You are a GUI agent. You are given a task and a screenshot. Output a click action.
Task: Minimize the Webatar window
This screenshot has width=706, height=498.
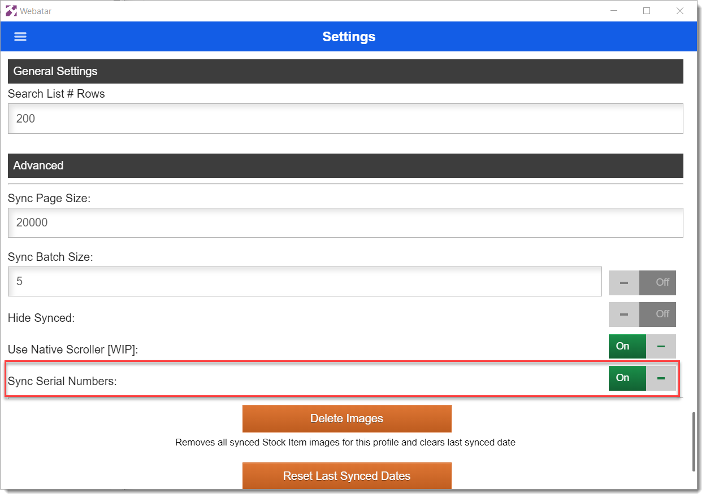(x=613, y=11)
